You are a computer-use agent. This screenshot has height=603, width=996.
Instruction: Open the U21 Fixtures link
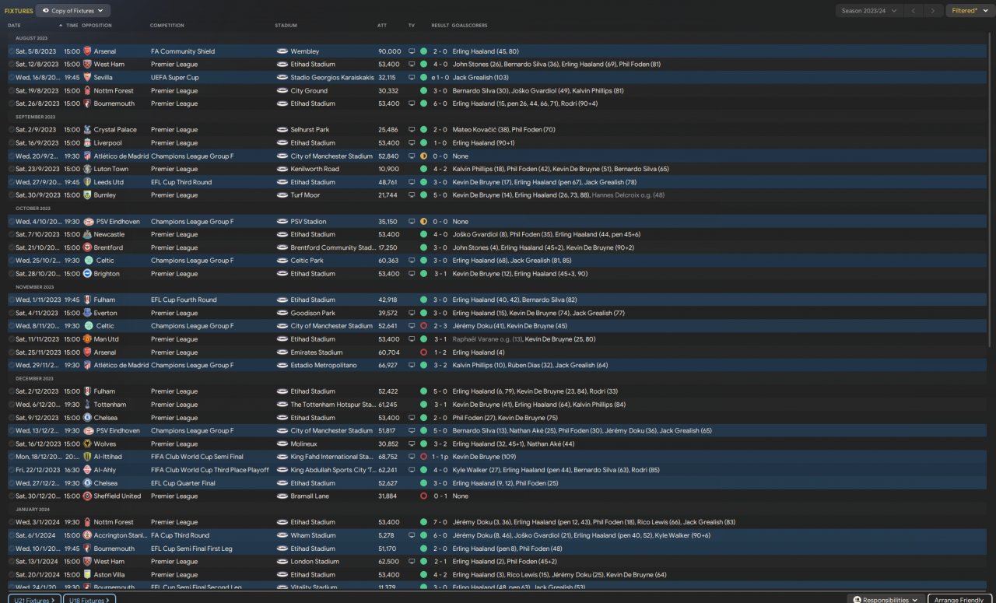click(34, 600)
